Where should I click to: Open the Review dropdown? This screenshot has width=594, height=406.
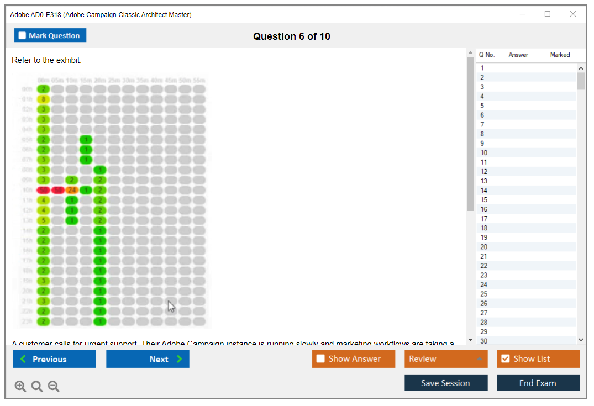446,359
